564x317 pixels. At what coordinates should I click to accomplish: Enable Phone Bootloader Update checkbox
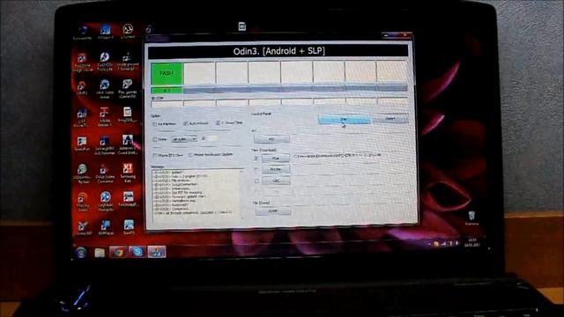point(190,155)
